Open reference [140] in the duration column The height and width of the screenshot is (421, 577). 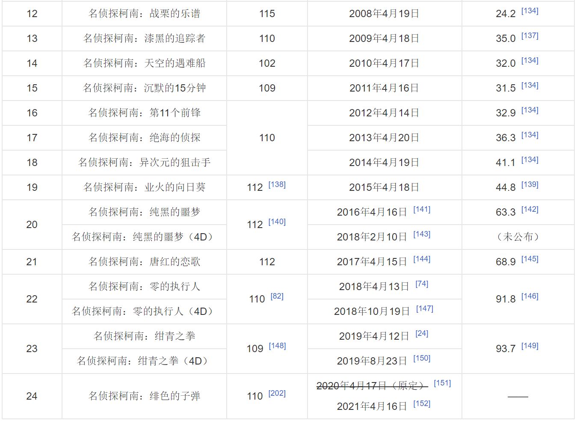(x=277, y=222)
